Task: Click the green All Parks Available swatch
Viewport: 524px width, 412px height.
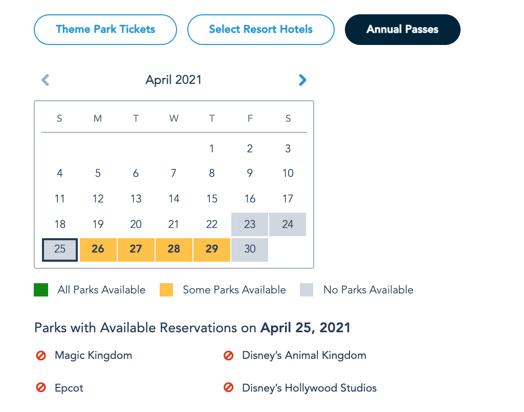Action: tap(41, 290)
